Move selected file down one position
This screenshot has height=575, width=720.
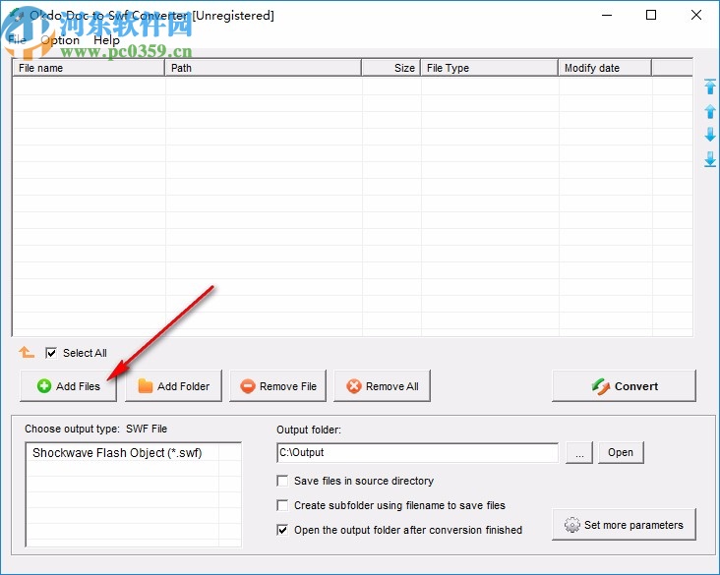710,135
